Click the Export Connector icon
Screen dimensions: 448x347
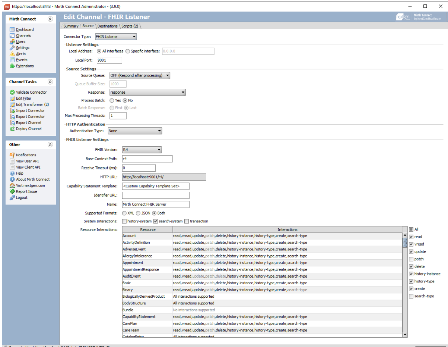click(12, 116)
